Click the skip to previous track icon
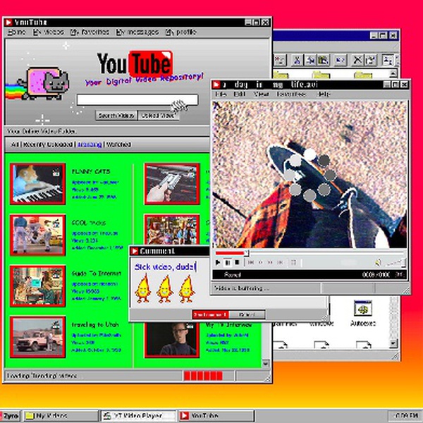 coord(251,262)
